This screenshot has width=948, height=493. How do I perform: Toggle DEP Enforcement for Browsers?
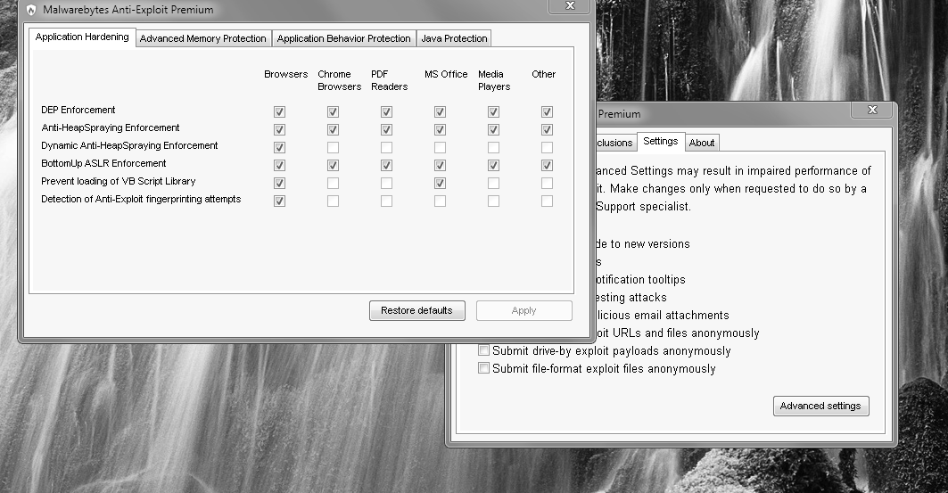tap(279, 111)
